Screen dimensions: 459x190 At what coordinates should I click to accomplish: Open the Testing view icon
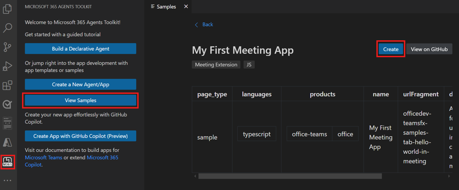point(7,104)
